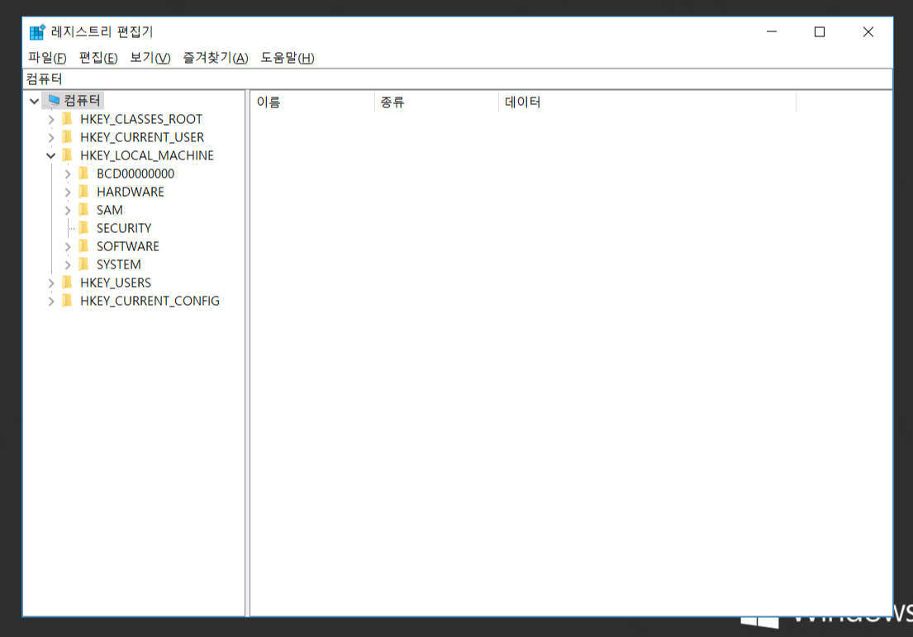The width and height of the screenshot is (913, 637).
Task: Click the BCD00000000 folder icon
Action: (x=83, y=174)
